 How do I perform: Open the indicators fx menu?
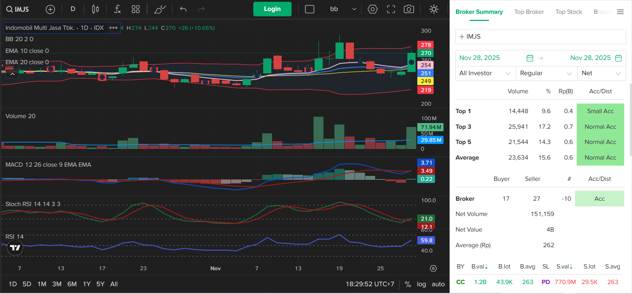(x=117, y=9)
